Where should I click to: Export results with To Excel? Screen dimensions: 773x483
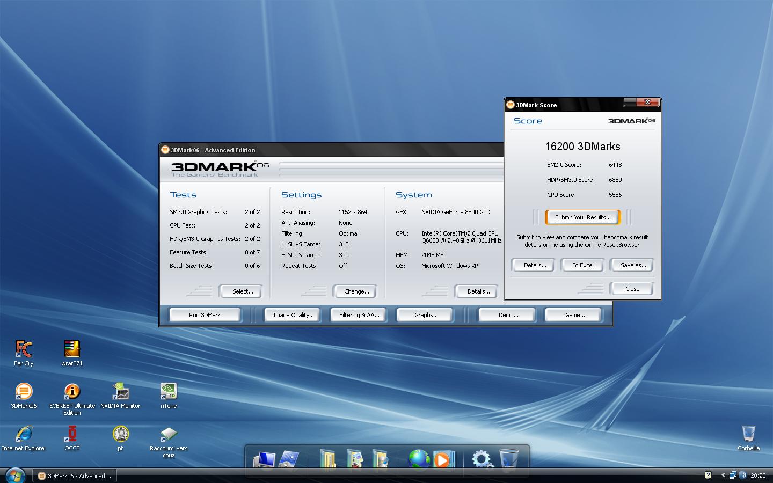[x=582, y=265]
